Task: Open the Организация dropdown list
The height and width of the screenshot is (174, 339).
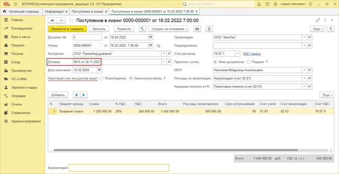Action: (304, 37)
